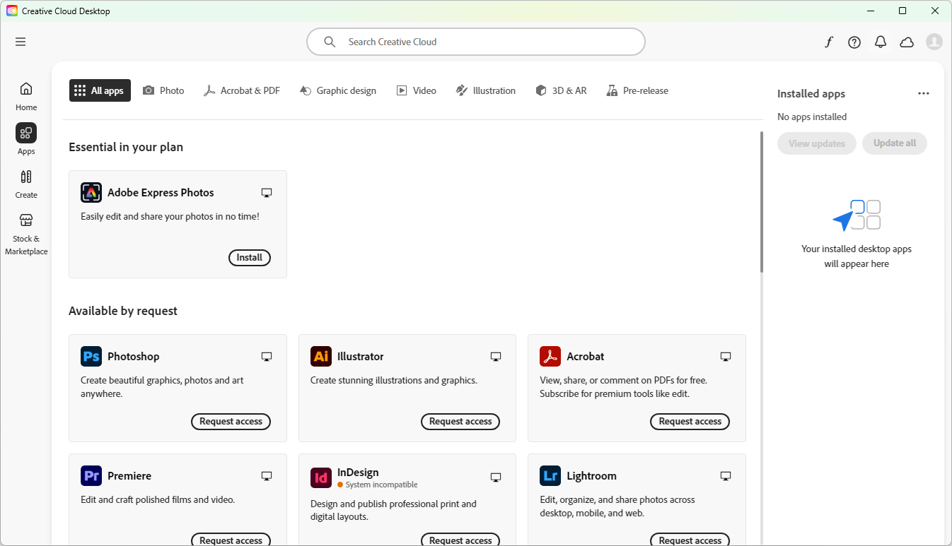Switch to the Photo category tab
The height and width of the screenshot is (546, 952).
pyautogui.click(x=163, y=90)
